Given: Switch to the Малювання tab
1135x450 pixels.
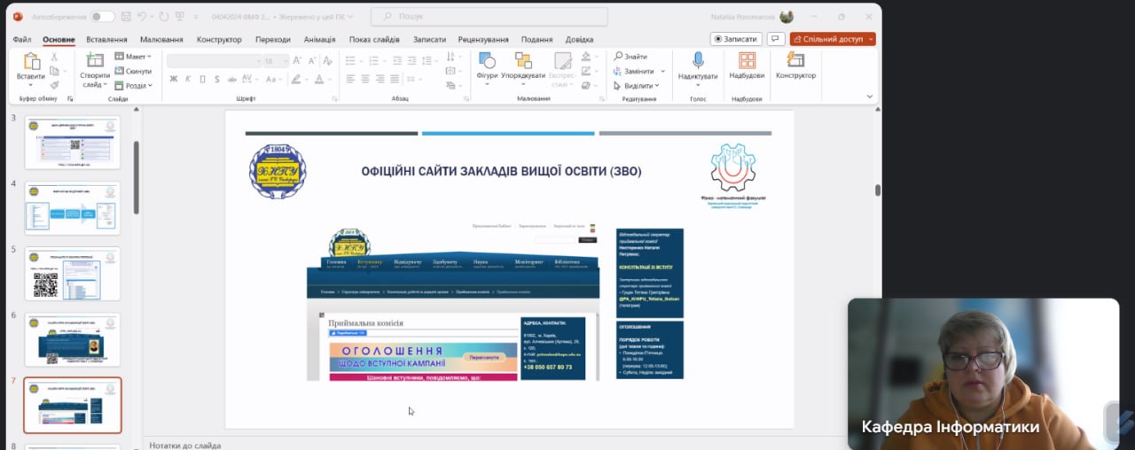Looking at the screenshot, I should (161, 39).
